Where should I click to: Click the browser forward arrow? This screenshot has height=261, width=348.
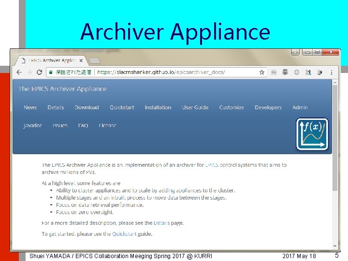pyautogui.click(x=29, y=72)
